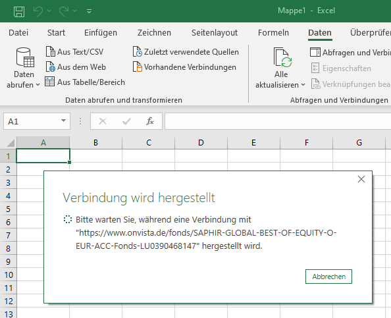Select column D header
391x318 pixels.
(x=201, y=143)
